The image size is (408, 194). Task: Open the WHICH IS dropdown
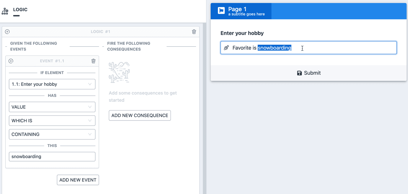pyautogui.click(x=52, y=121)
